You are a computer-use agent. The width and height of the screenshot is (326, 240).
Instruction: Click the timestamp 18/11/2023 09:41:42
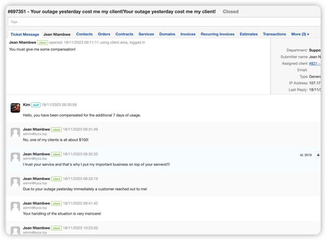point(80,203)
